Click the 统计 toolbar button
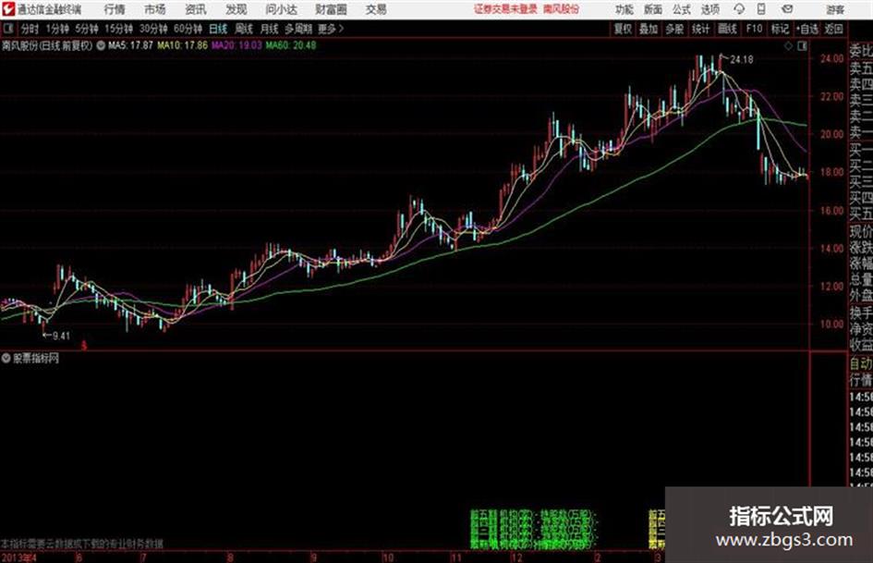This screenshot has height=563, width=873. click(701, 29)
